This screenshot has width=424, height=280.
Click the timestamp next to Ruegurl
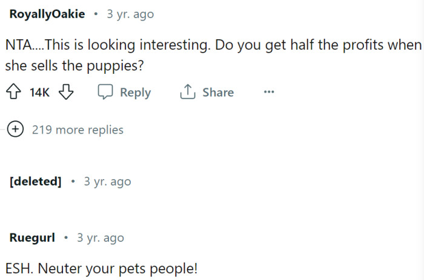click(100, 238)
